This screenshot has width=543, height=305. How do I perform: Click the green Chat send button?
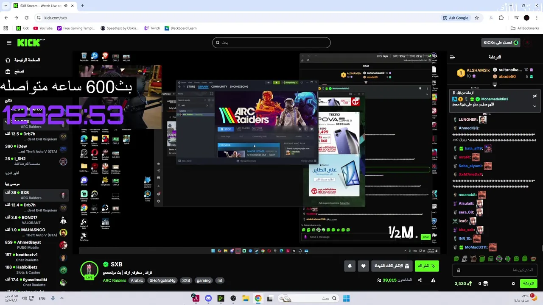(x=528, y=283)
